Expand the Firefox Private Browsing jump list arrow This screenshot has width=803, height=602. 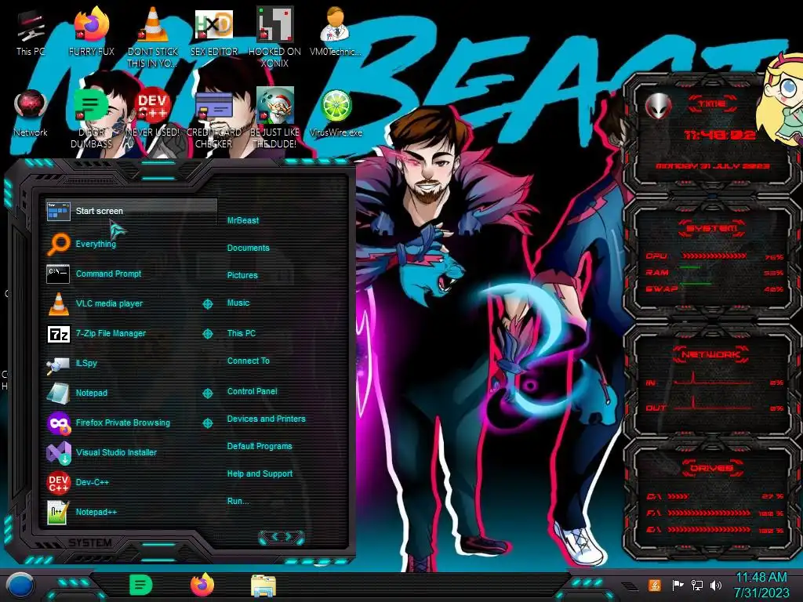pyautogui.click(x=207, y=423)
